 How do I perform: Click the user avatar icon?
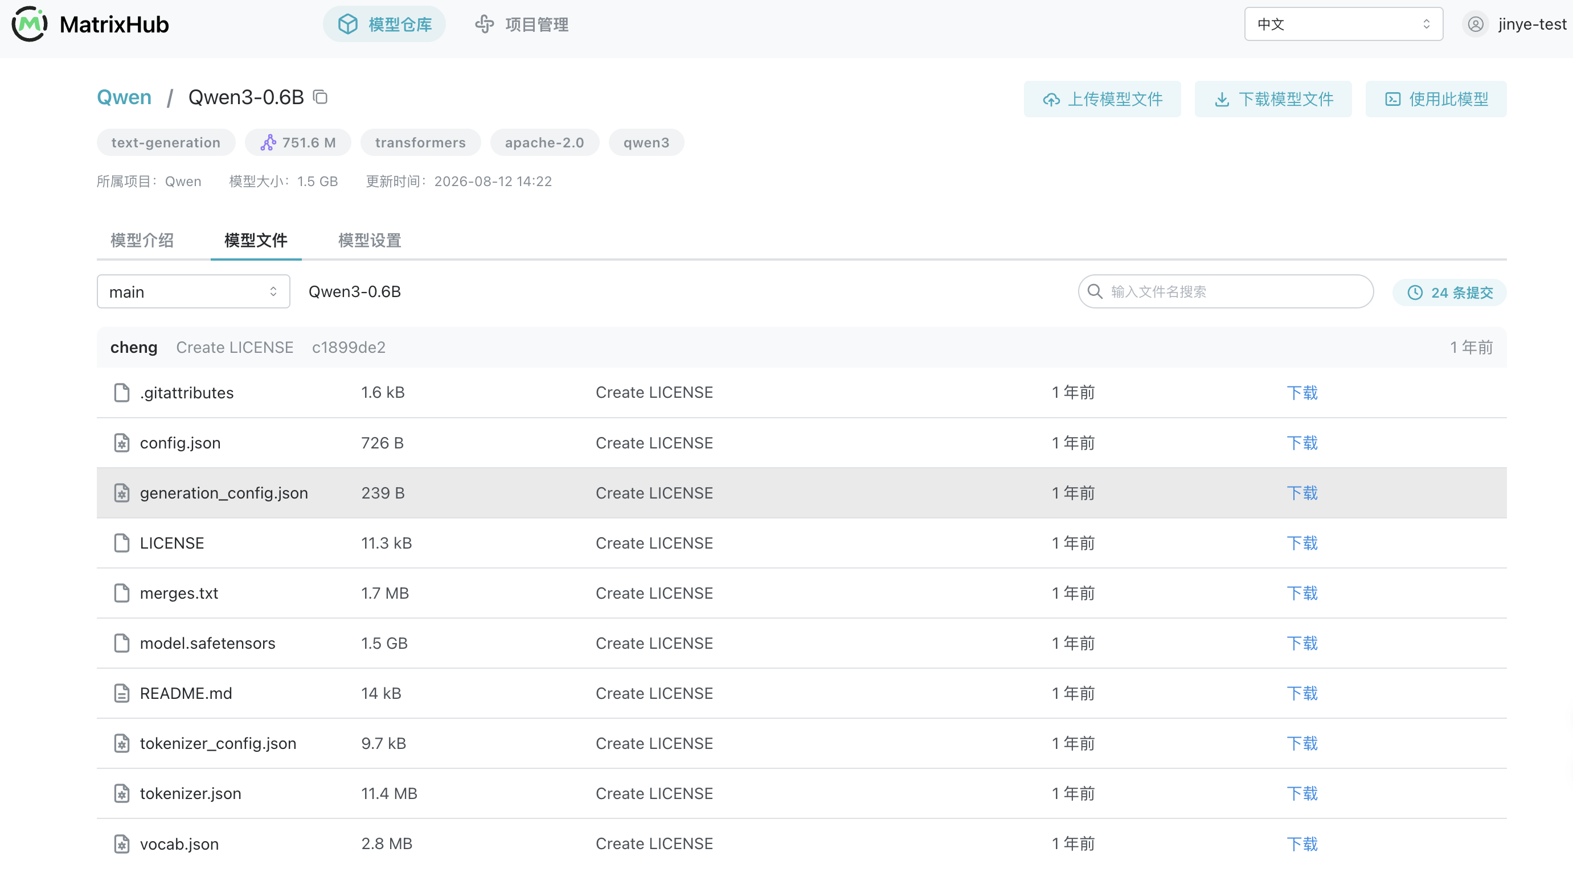[1475, 24]
